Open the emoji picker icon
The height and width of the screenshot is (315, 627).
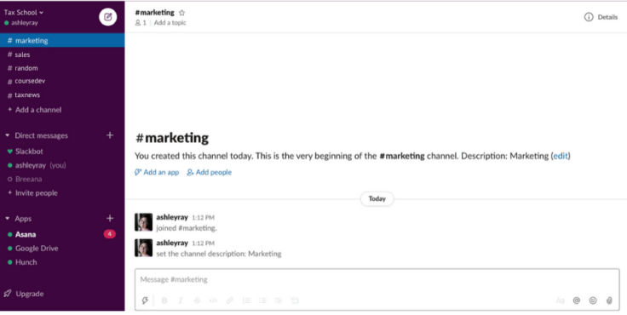click(x=593, y=301)
